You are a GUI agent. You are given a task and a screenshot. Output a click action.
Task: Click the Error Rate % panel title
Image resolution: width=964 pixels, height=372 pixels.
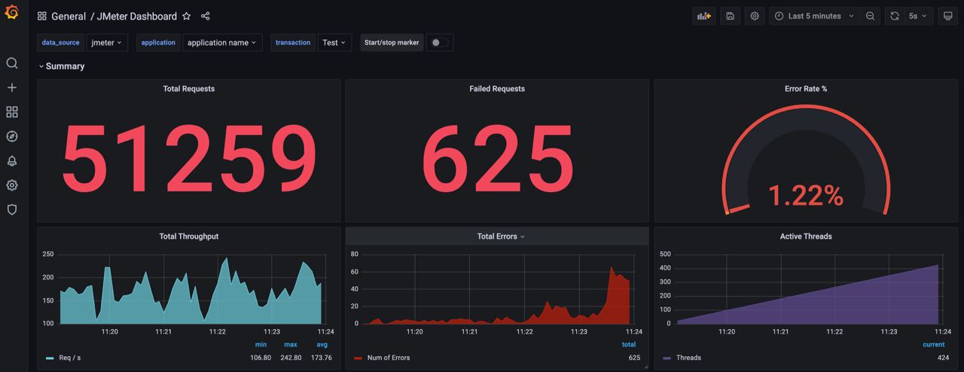(806, 89)
